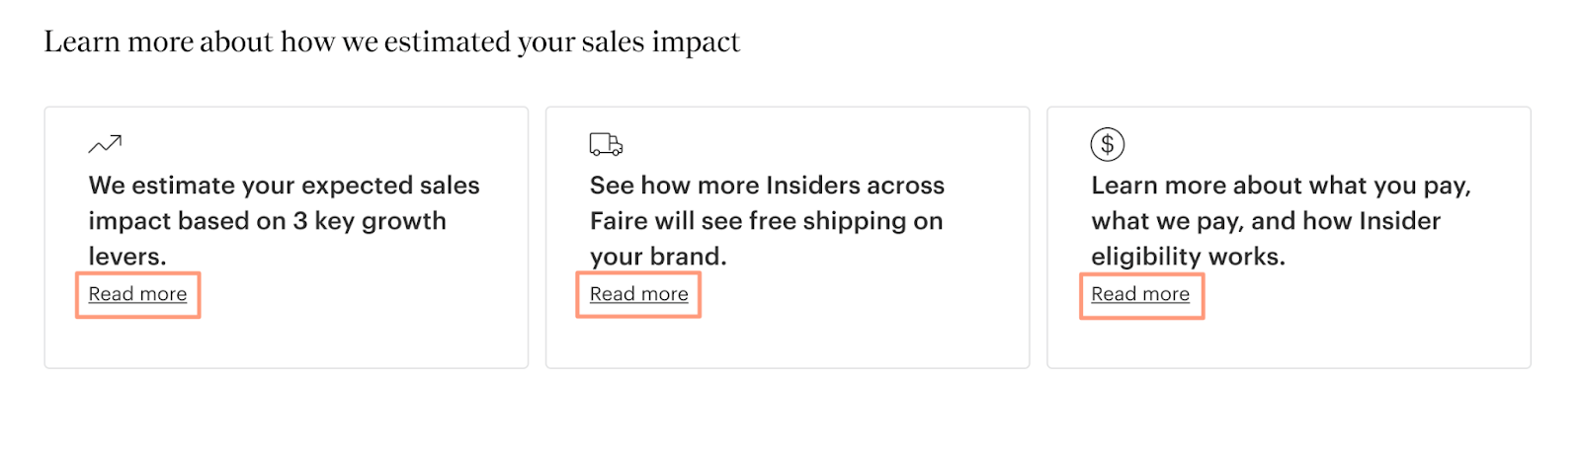Image resolution: width=1581 pixels, height=457 pixels.
Task: Click the upward trending arrow icon
Action: pyautogui.click(x=105, y=145)
